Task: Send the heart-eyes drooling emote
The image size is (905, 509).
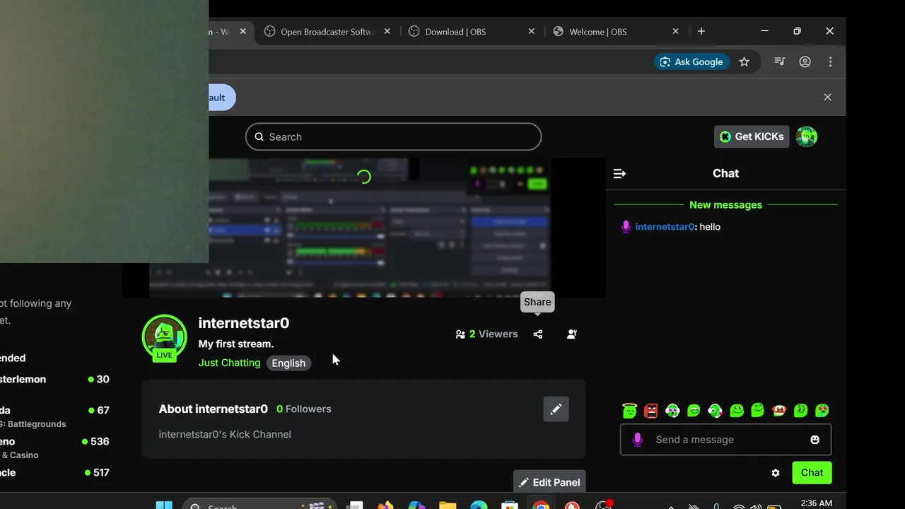Action: tap(822, 410)
